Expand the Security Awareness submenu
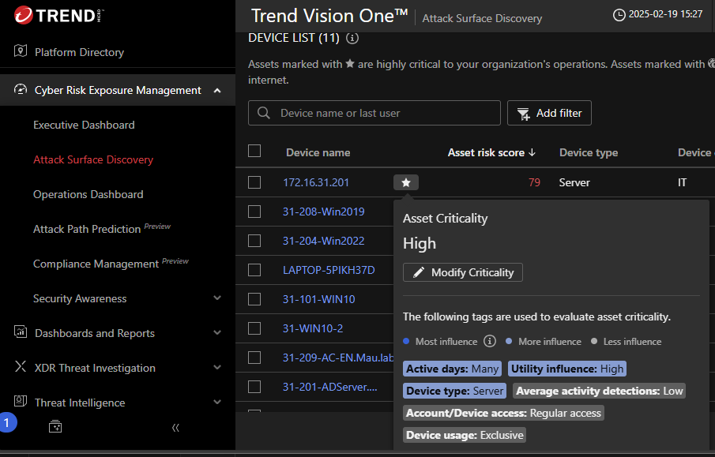This screenshot has width=715, height=457. (x=217, y=298)
